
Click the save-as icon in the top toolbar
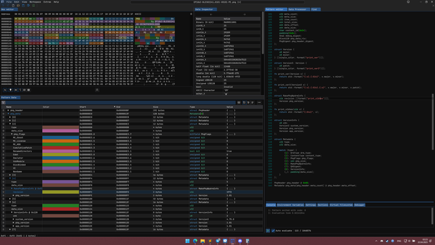[29, 5]
